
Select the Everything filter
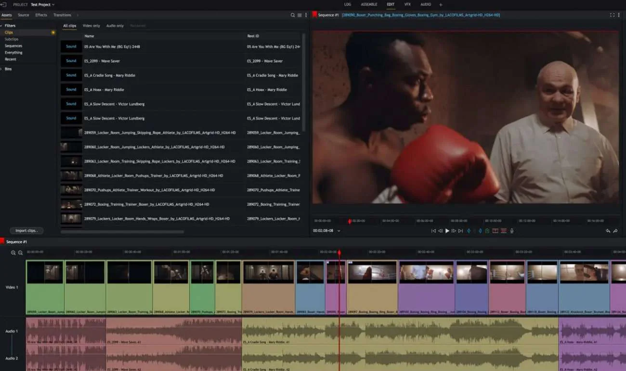tap(13, 52)
